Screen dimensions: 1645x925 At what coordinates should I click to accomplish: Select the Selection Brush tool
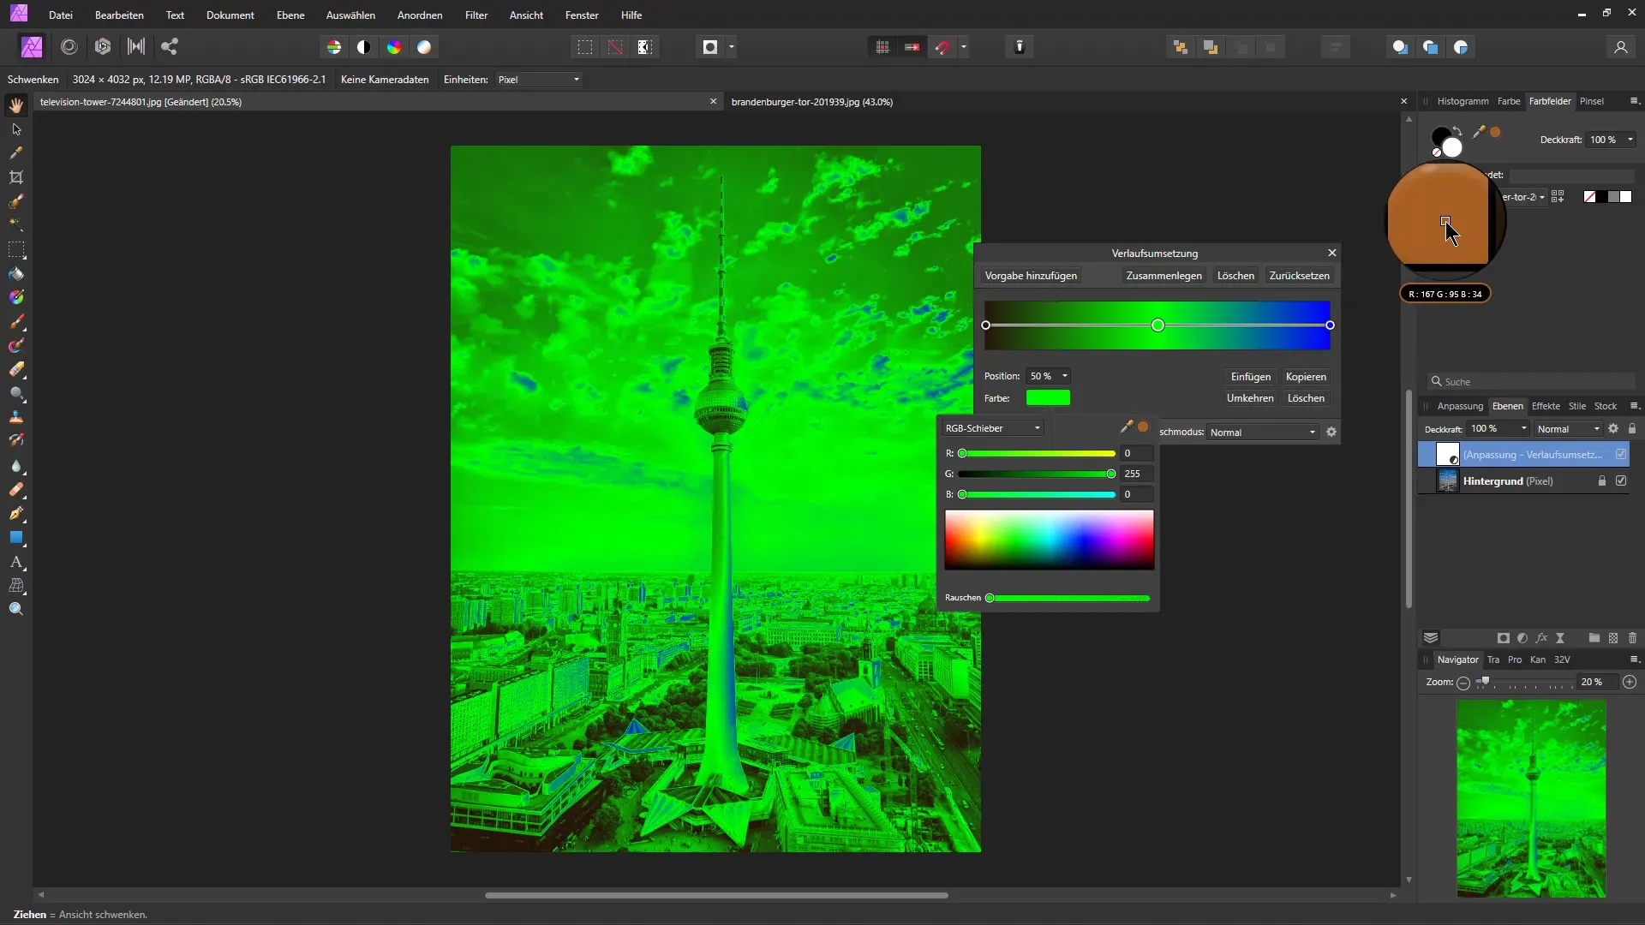16,201
